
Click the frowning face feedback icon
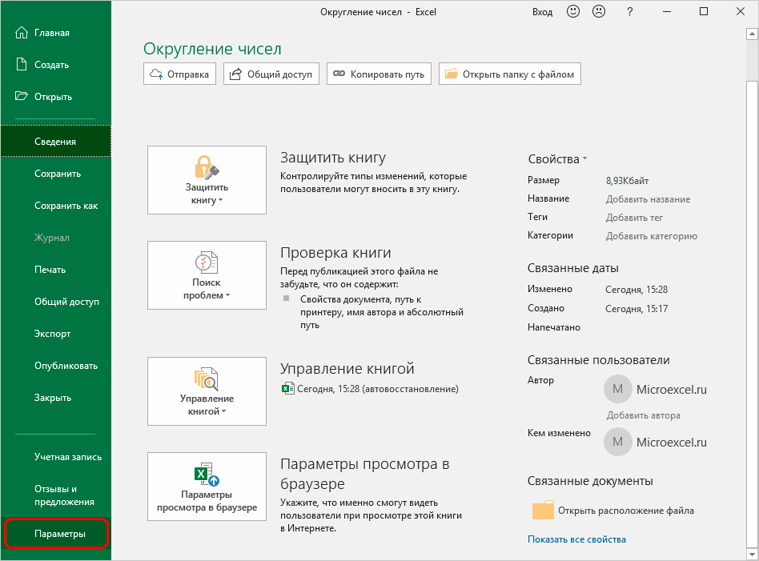coord(598,12)
